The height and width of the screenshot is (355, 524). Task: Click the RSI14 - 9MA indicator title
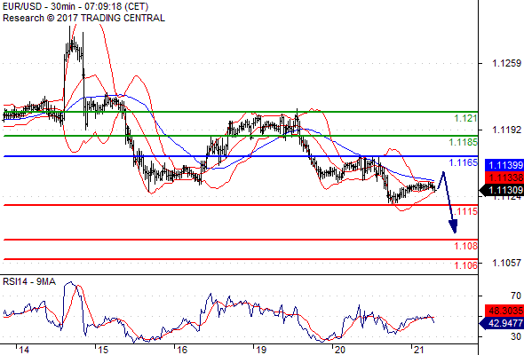pyautogui.click(x=29, y=282)
